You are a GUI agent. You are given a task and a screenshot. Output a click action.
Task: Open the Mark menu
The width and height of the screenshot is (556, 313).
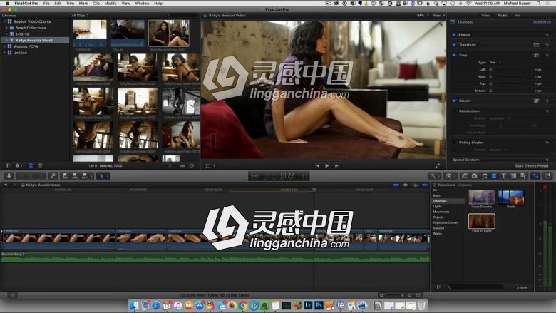coord(83,3)
